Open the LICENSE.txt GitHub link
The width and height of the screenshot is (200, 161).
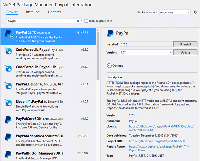(161, 128)
